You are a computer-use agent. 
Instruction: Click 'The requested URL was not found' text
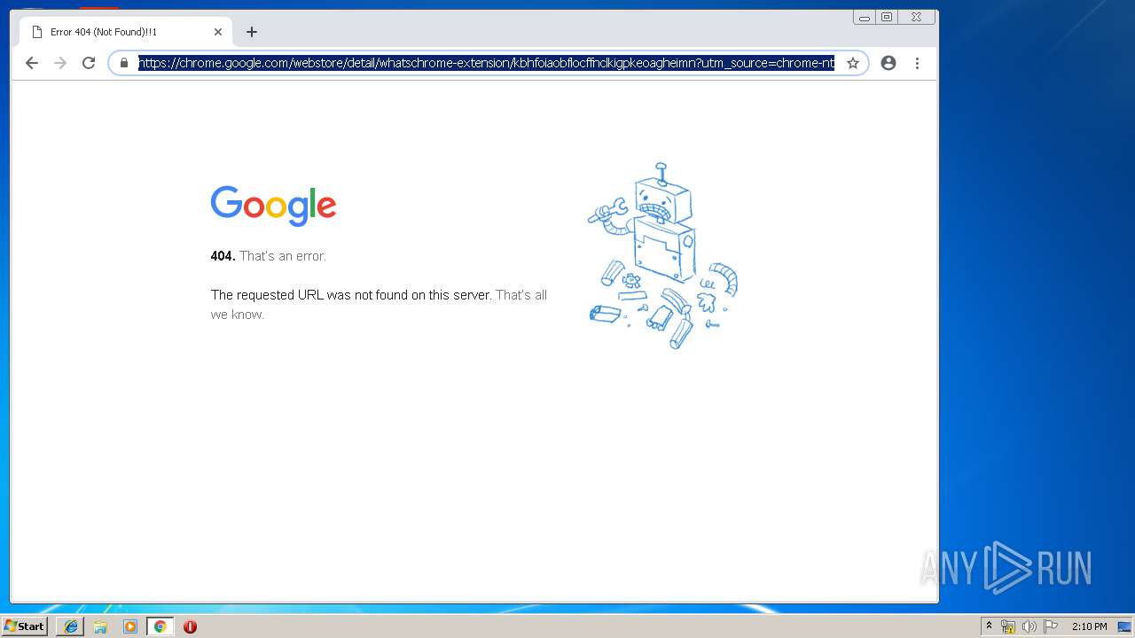(351, 295)
